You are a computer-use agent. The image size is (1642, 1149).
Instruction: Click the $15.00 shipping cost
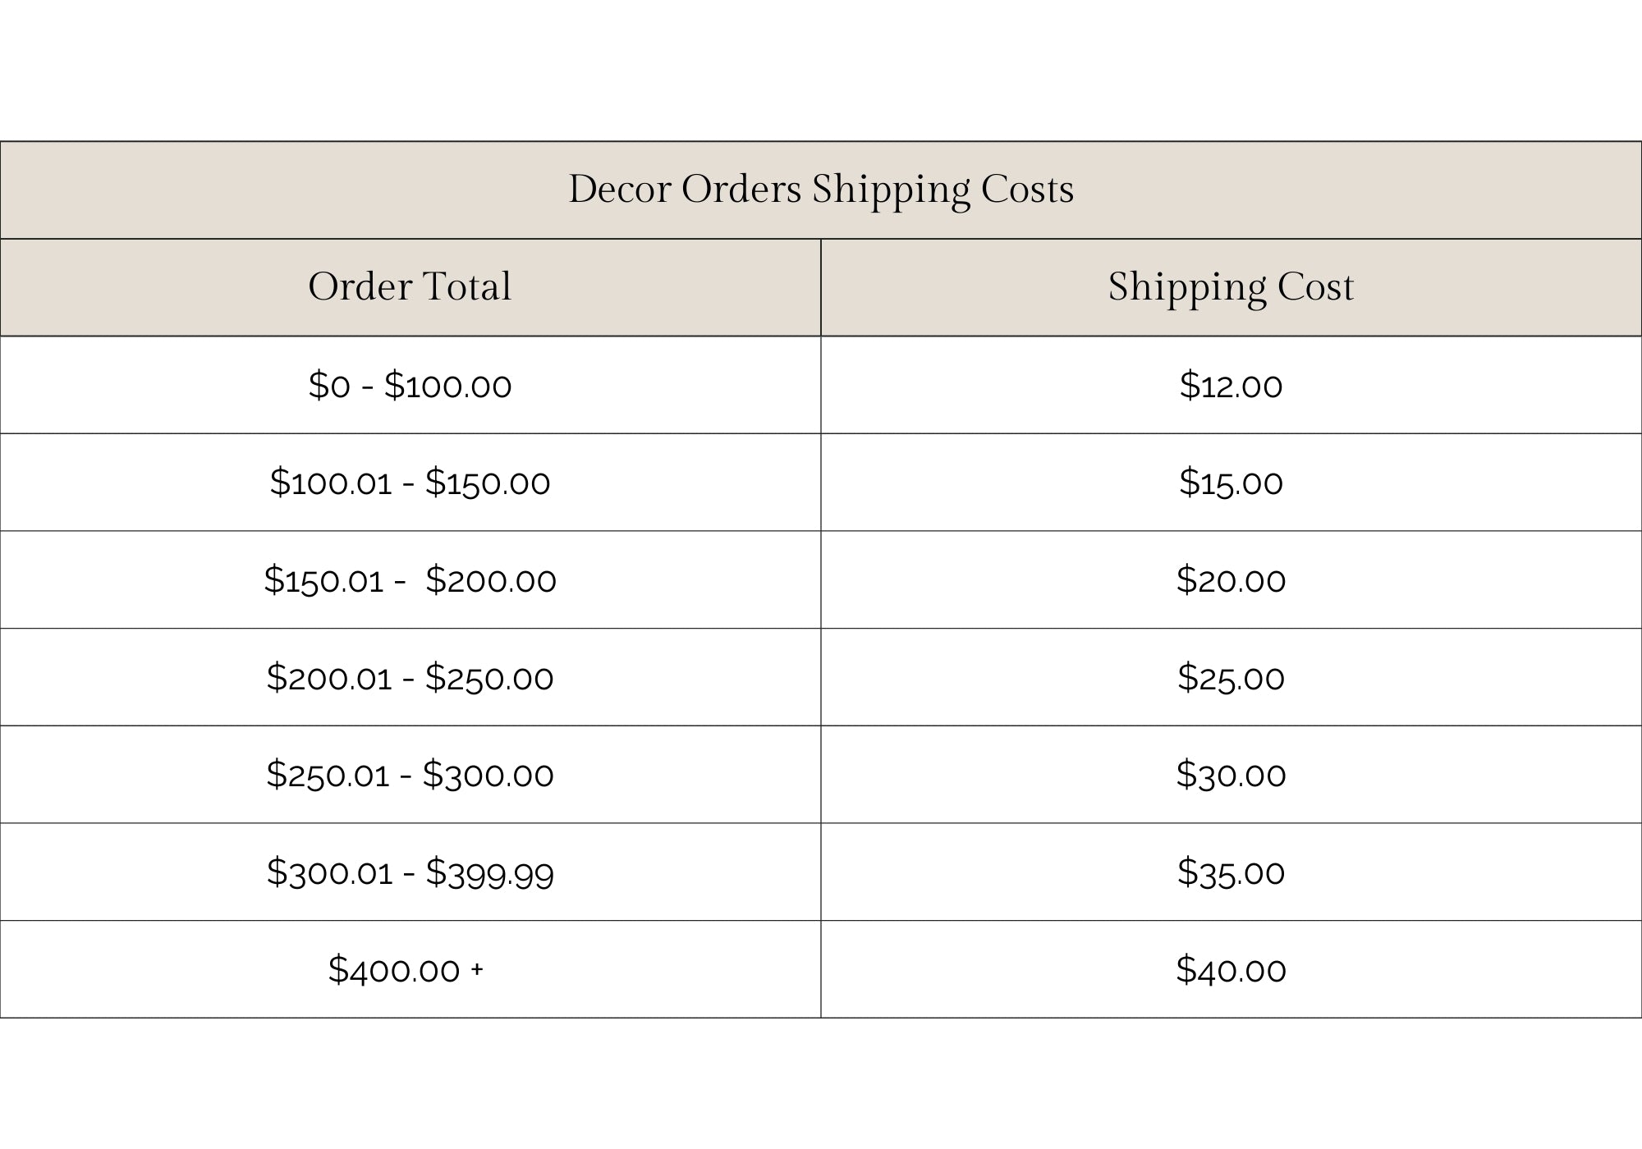(x=1231, y=483)
